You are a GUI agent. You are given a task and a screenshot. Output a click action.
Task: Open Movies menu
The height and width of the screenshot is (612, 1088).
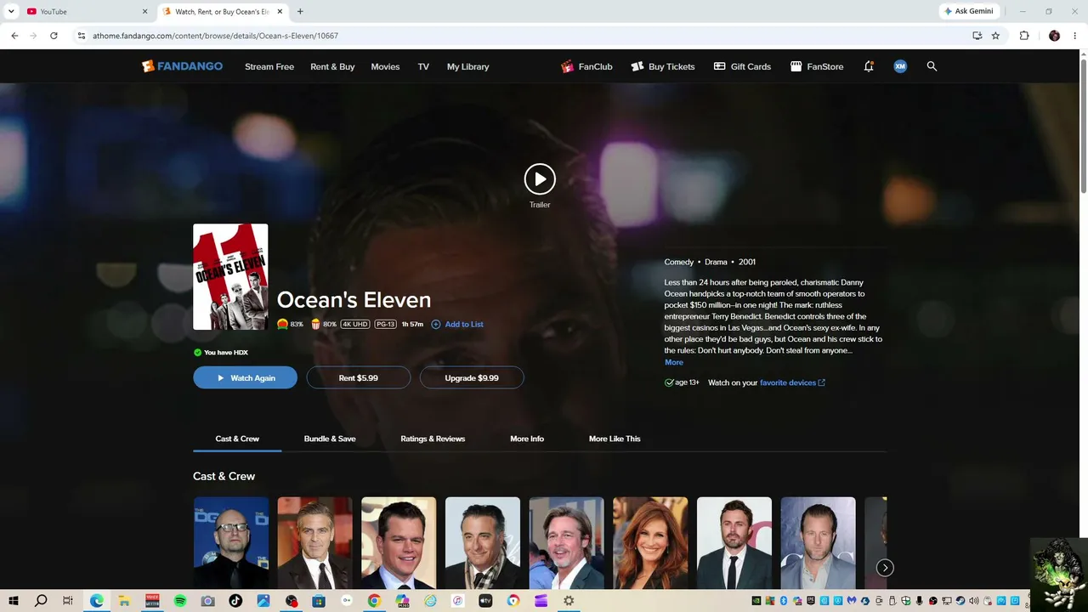pos(385,66)
